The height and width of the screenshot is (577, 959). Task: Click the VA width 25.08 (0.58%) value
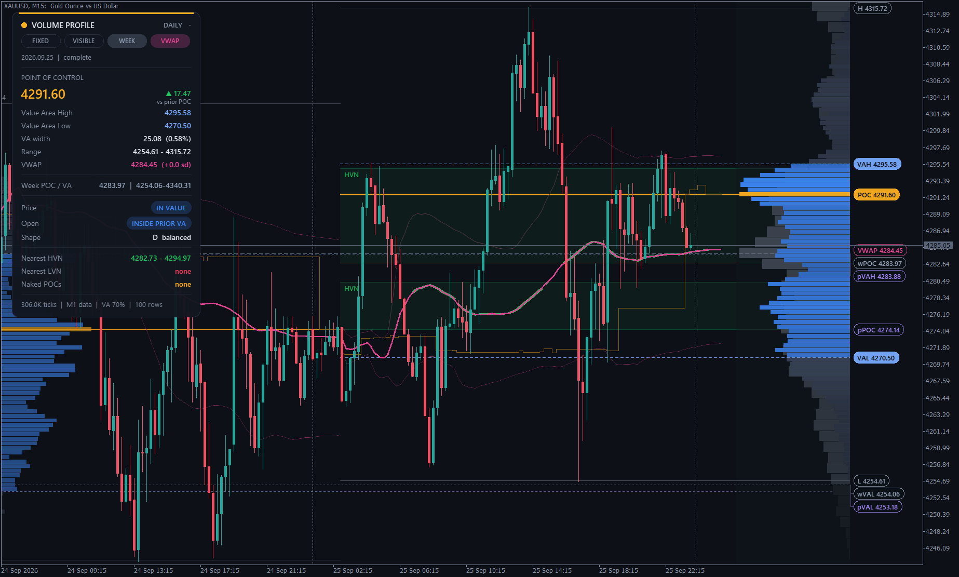coord(167,139)
